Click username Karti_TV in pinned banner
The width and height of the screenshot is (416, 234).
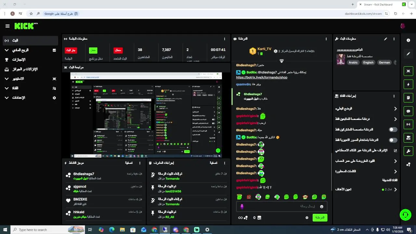(x=264, y=49)
